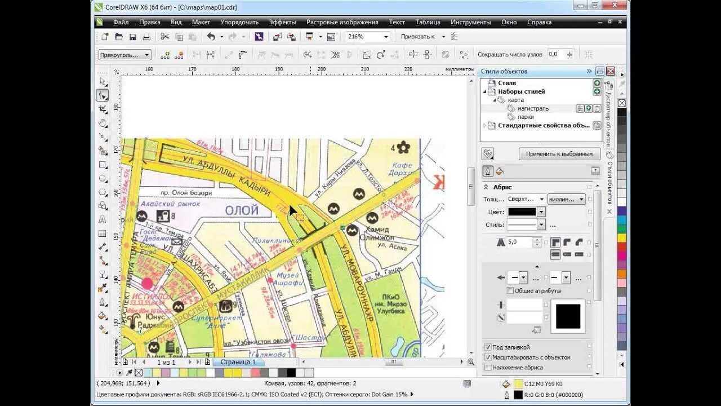Viewport: 721px width, 406px height.
Task: Add new style with the Стили plus icon
Action: pos(597,83)
